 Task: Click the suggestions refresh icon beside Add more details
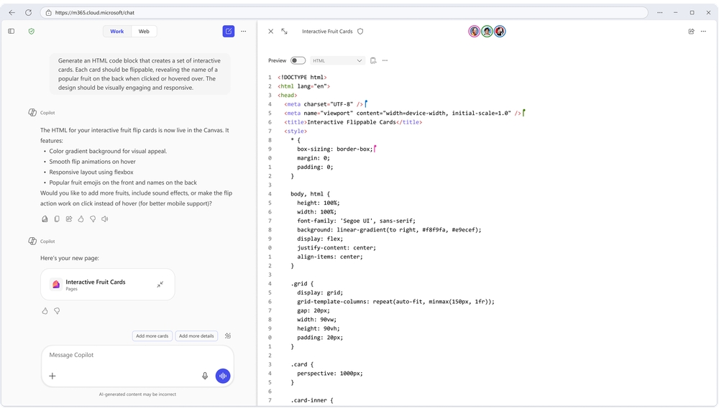(228, 336)
